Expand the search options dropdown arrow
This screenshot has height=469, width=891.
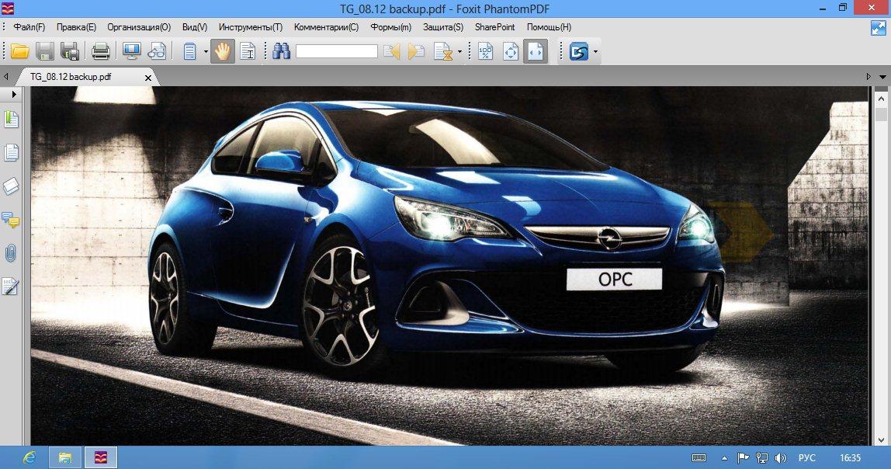(x=459, y=53)
